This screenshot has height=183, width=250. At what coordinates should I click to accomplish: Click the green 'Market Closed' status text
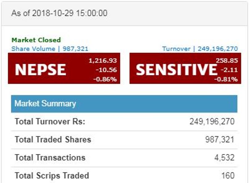coord(36,40)
